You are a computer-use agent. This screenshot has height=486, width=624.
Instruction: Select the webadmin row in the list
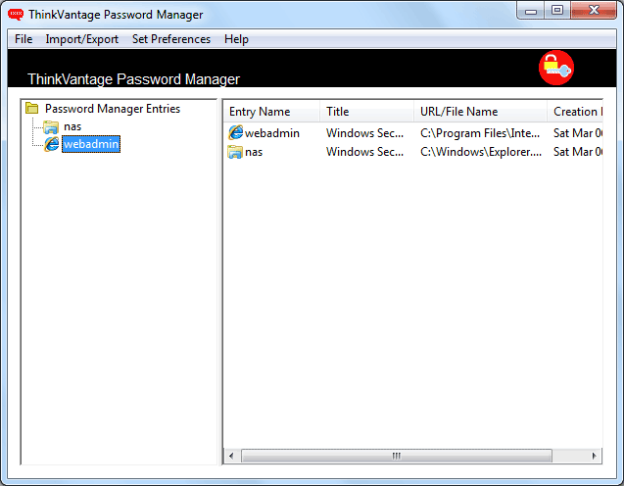pos(413,133)
